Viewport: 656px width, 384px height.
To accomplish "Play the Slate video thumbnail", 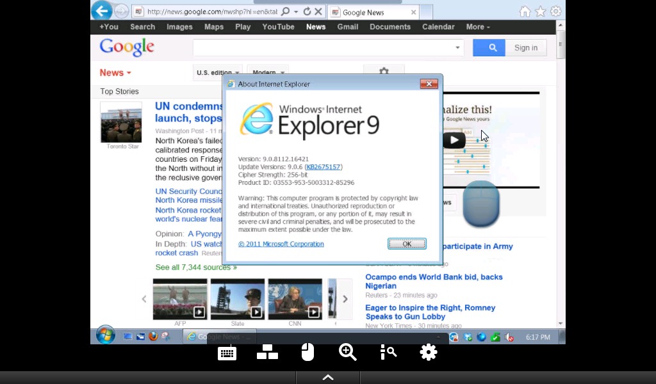I will [238, 299].
